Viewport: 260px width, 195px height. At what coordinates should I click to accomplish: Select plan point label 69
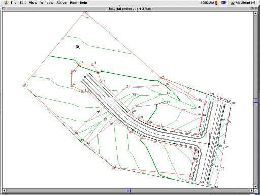pos(226,147)
